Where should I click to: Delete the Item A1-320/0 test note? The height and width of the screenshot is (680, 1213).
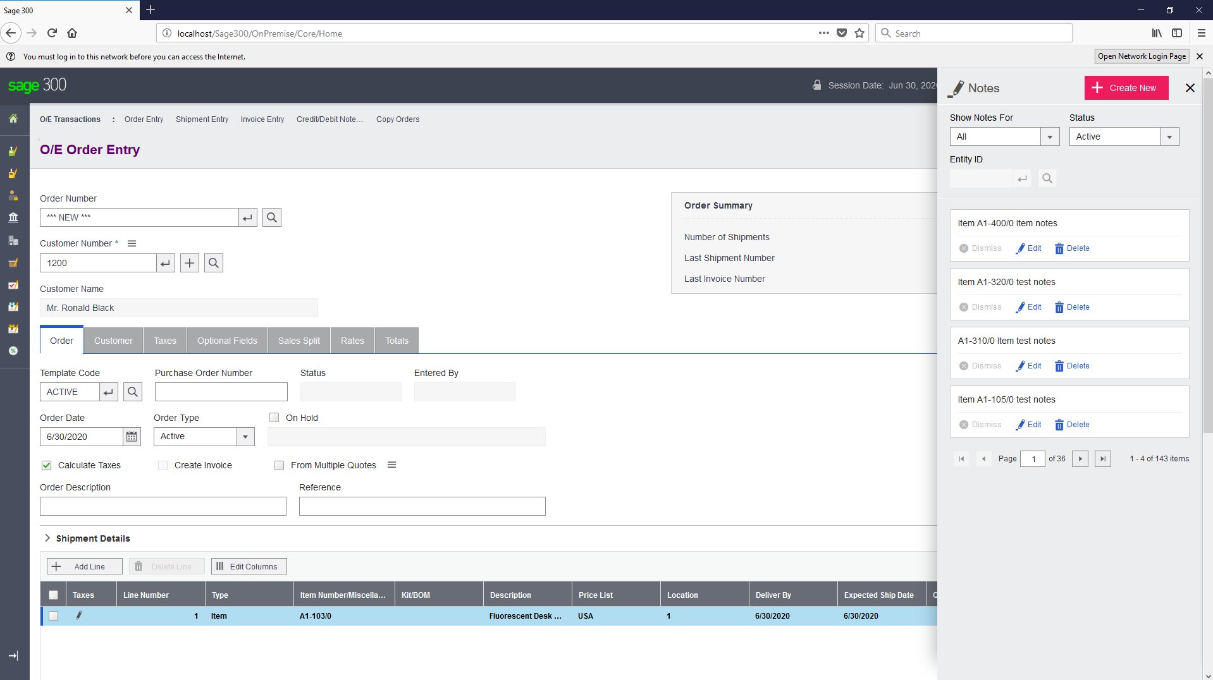[1072, 307]
